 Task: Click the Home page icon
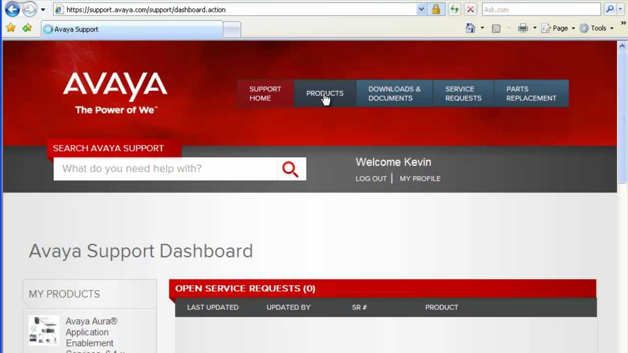point(471,28)
